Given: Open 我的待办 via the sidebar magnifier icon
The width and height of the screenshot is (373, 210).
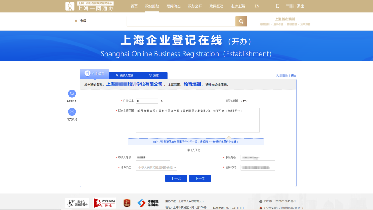Looking at the screenshot, I should pos(72,93).
